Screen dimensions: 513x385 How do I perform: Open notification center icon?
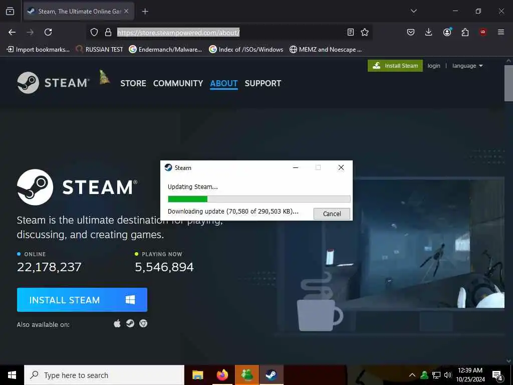[497, 375]
